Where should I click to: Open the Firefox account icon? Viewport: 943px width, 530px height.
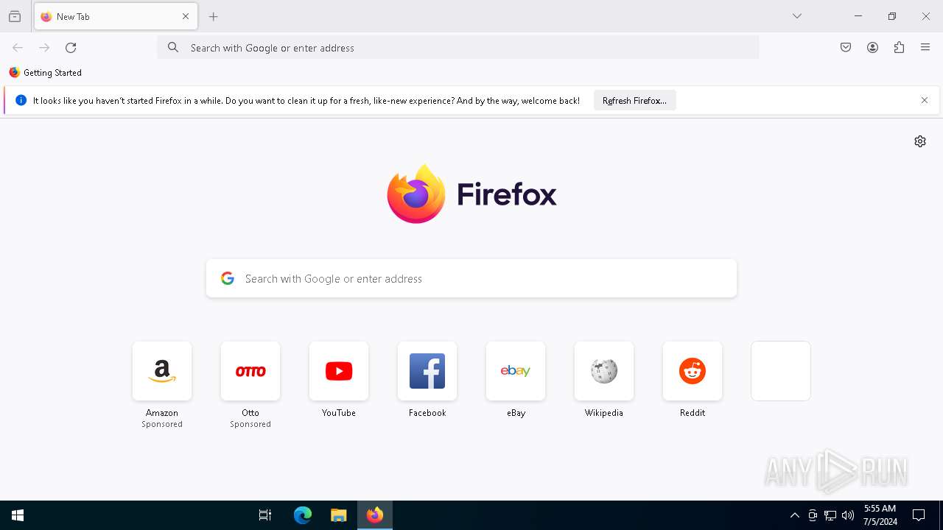tap(872, 48)
